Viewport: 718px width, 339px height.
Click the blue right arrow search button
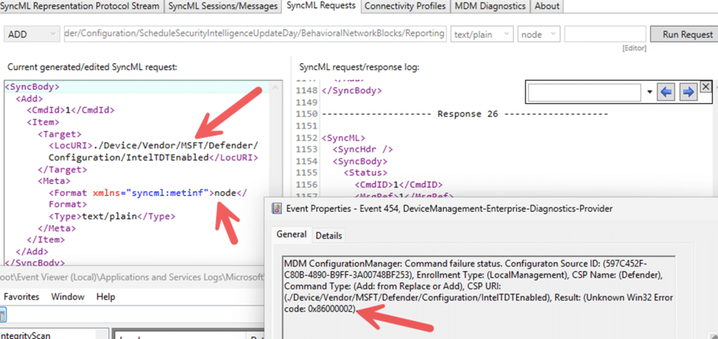click(688, 92)
